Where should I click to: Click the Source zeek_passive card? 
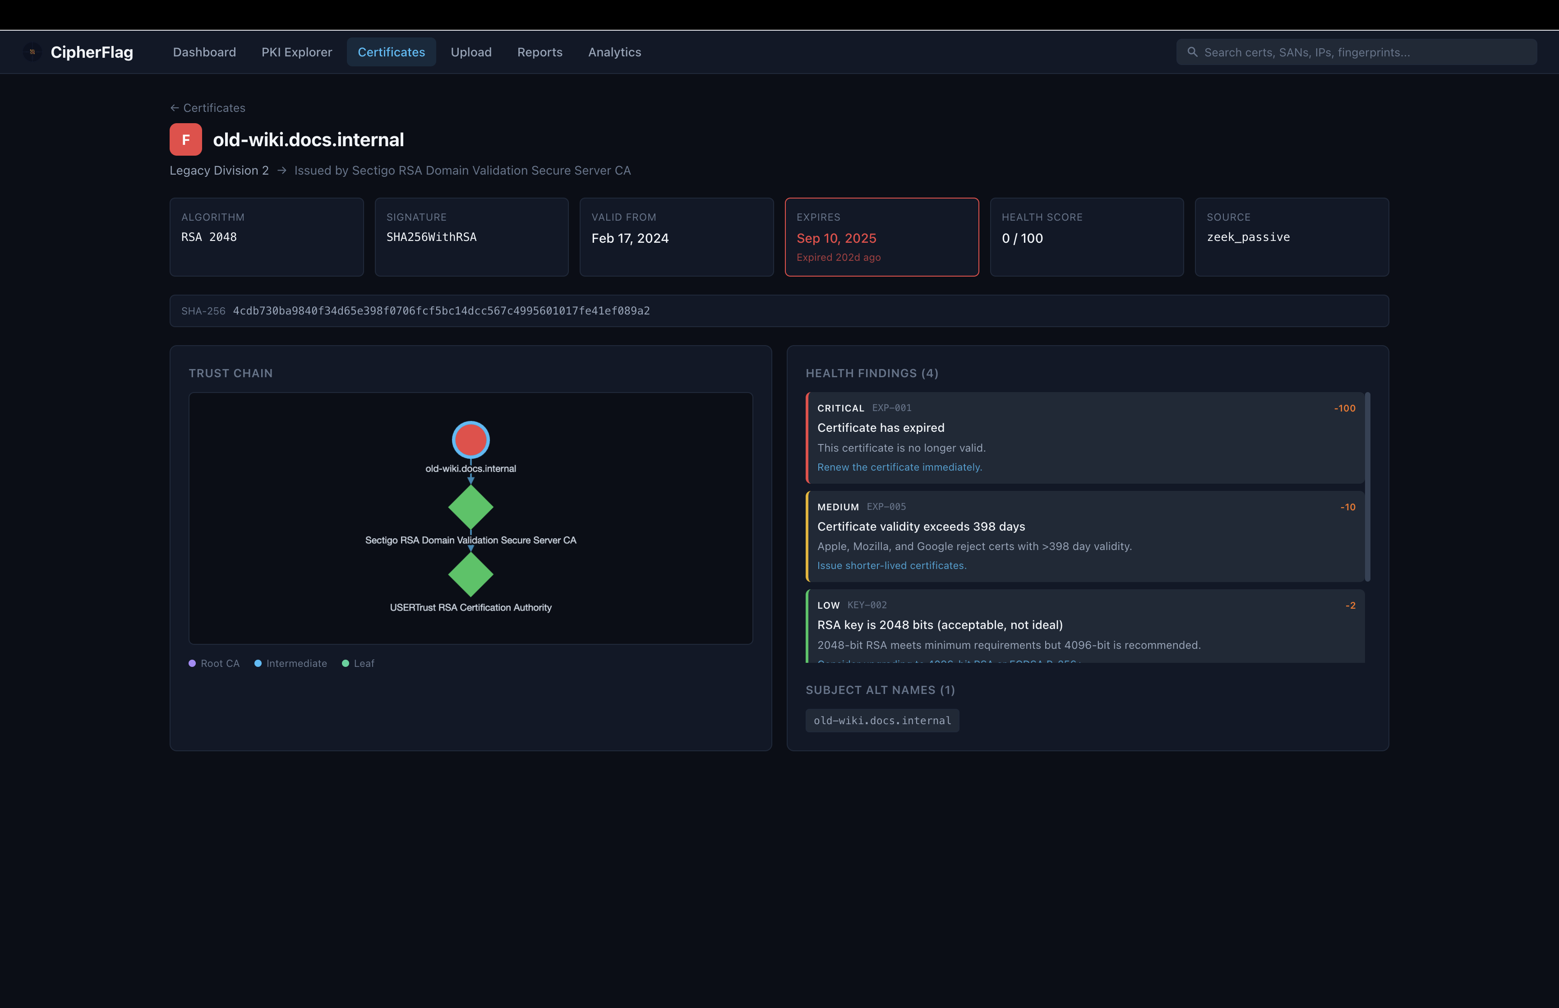point(1291,237)
